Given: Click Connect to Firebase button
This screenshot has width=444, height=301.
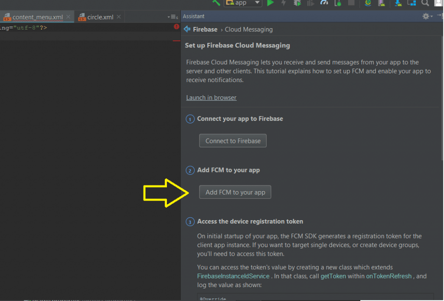Looking at the screenshot, I should point(233,141).
